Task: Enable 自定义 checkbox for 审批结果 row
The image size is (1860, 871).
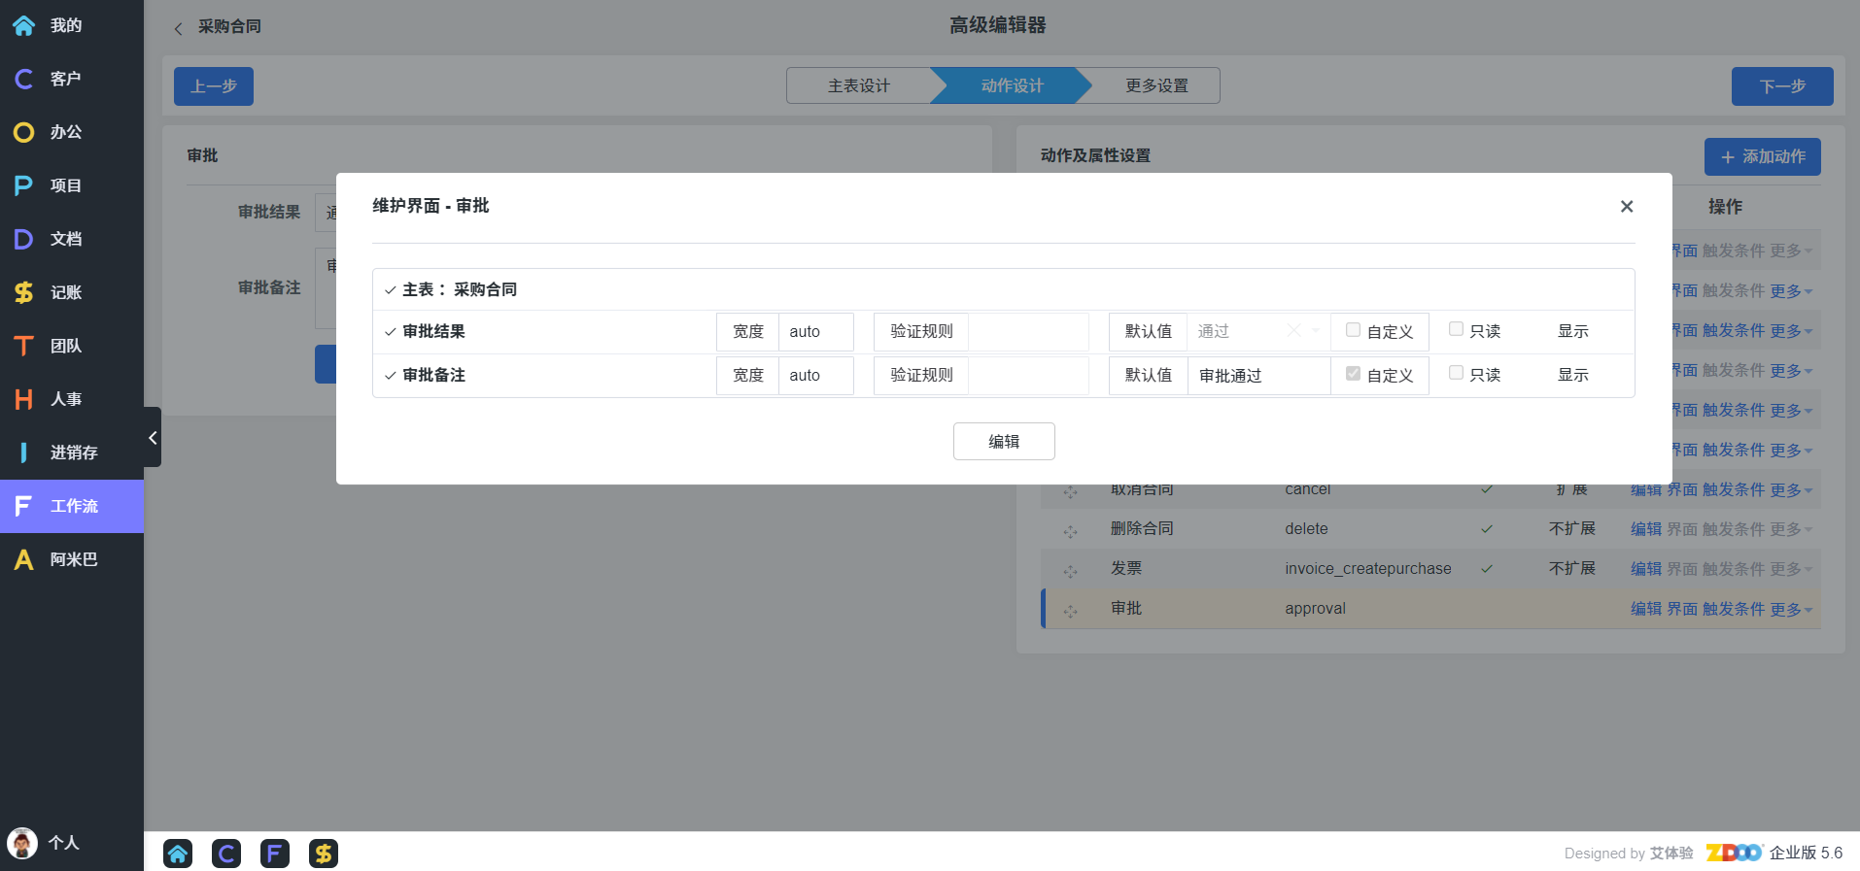Action: pos(1353,330)
